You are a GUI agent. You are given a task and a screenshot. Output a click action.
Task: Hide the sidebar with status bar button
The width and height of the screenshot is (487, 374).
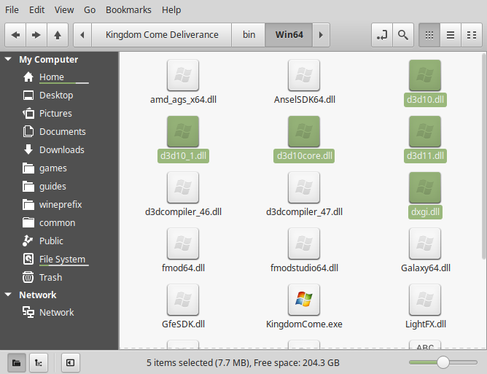pyautogui.click(x=71, y=362)
